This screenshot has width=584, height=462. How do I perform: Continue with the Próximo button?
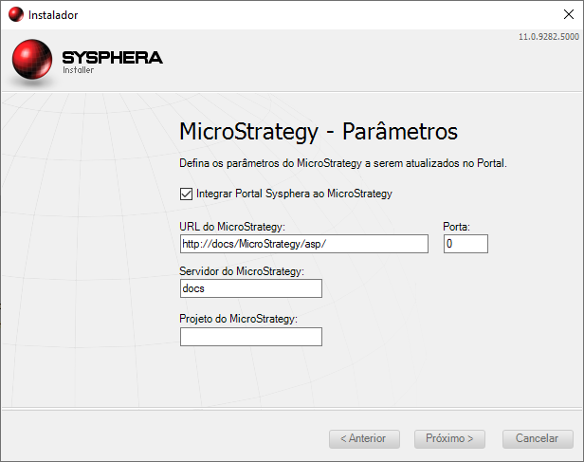coord(449,439)
